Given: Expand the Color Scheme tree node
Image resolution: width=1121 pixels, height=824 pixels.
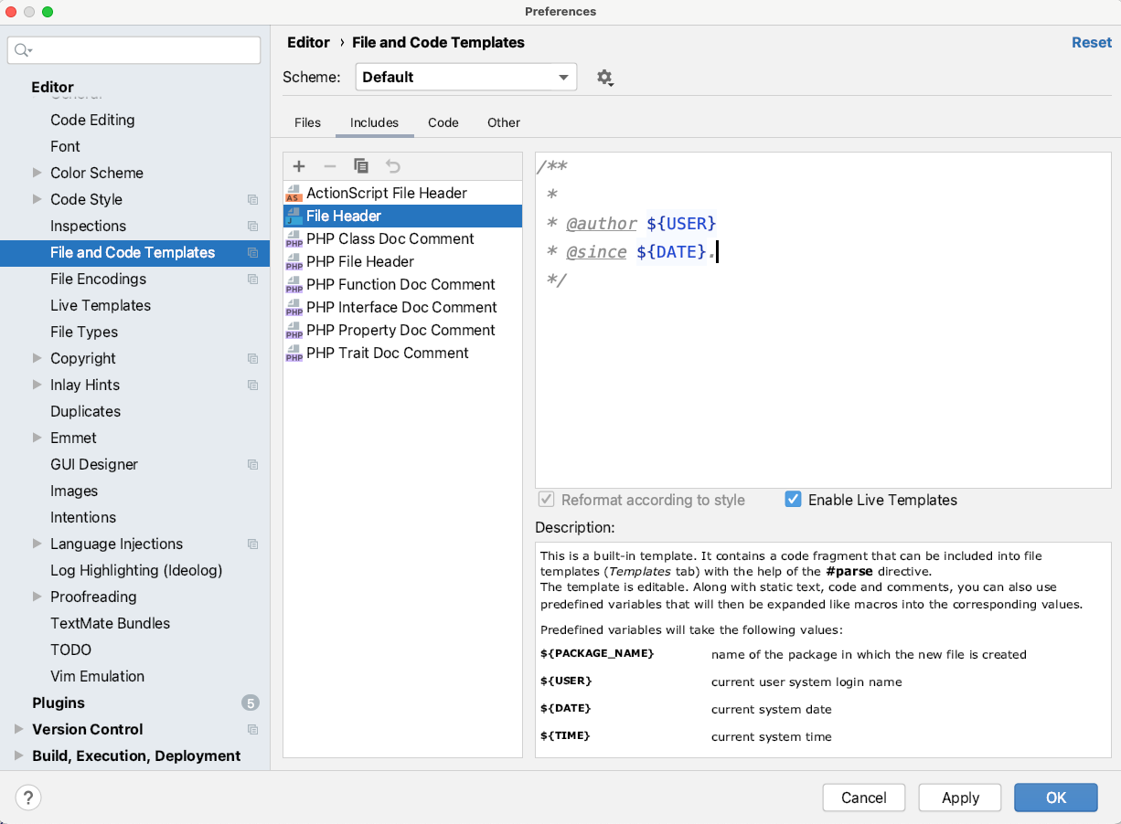Looking at the screenshot, I should point(37,173).
